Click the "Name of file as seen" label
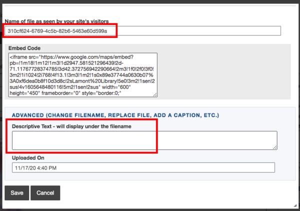300x211 pixels. click(x=49, y=21)
